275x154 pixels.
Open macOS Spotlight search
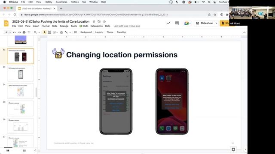[x=209, y=2]
